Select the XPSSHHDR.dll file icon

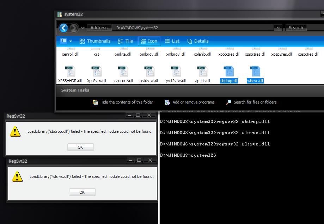pos(70,72)
